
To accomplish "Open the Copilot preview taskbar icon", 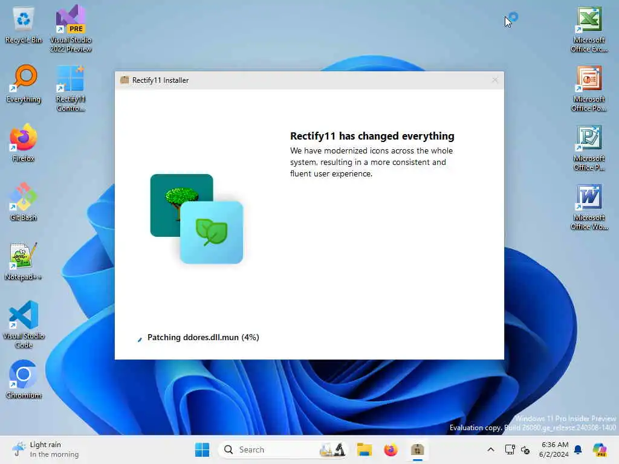I will [599, 449].
